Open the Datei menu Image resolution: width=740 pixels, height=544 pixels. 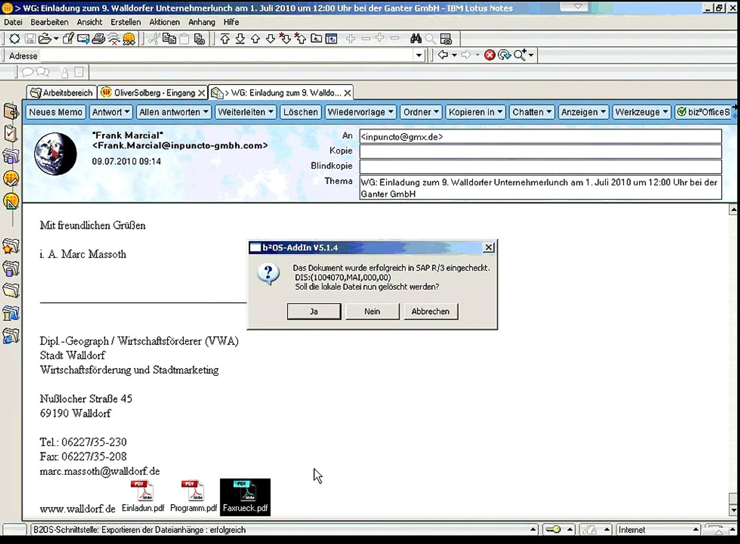tap(13, 22)
